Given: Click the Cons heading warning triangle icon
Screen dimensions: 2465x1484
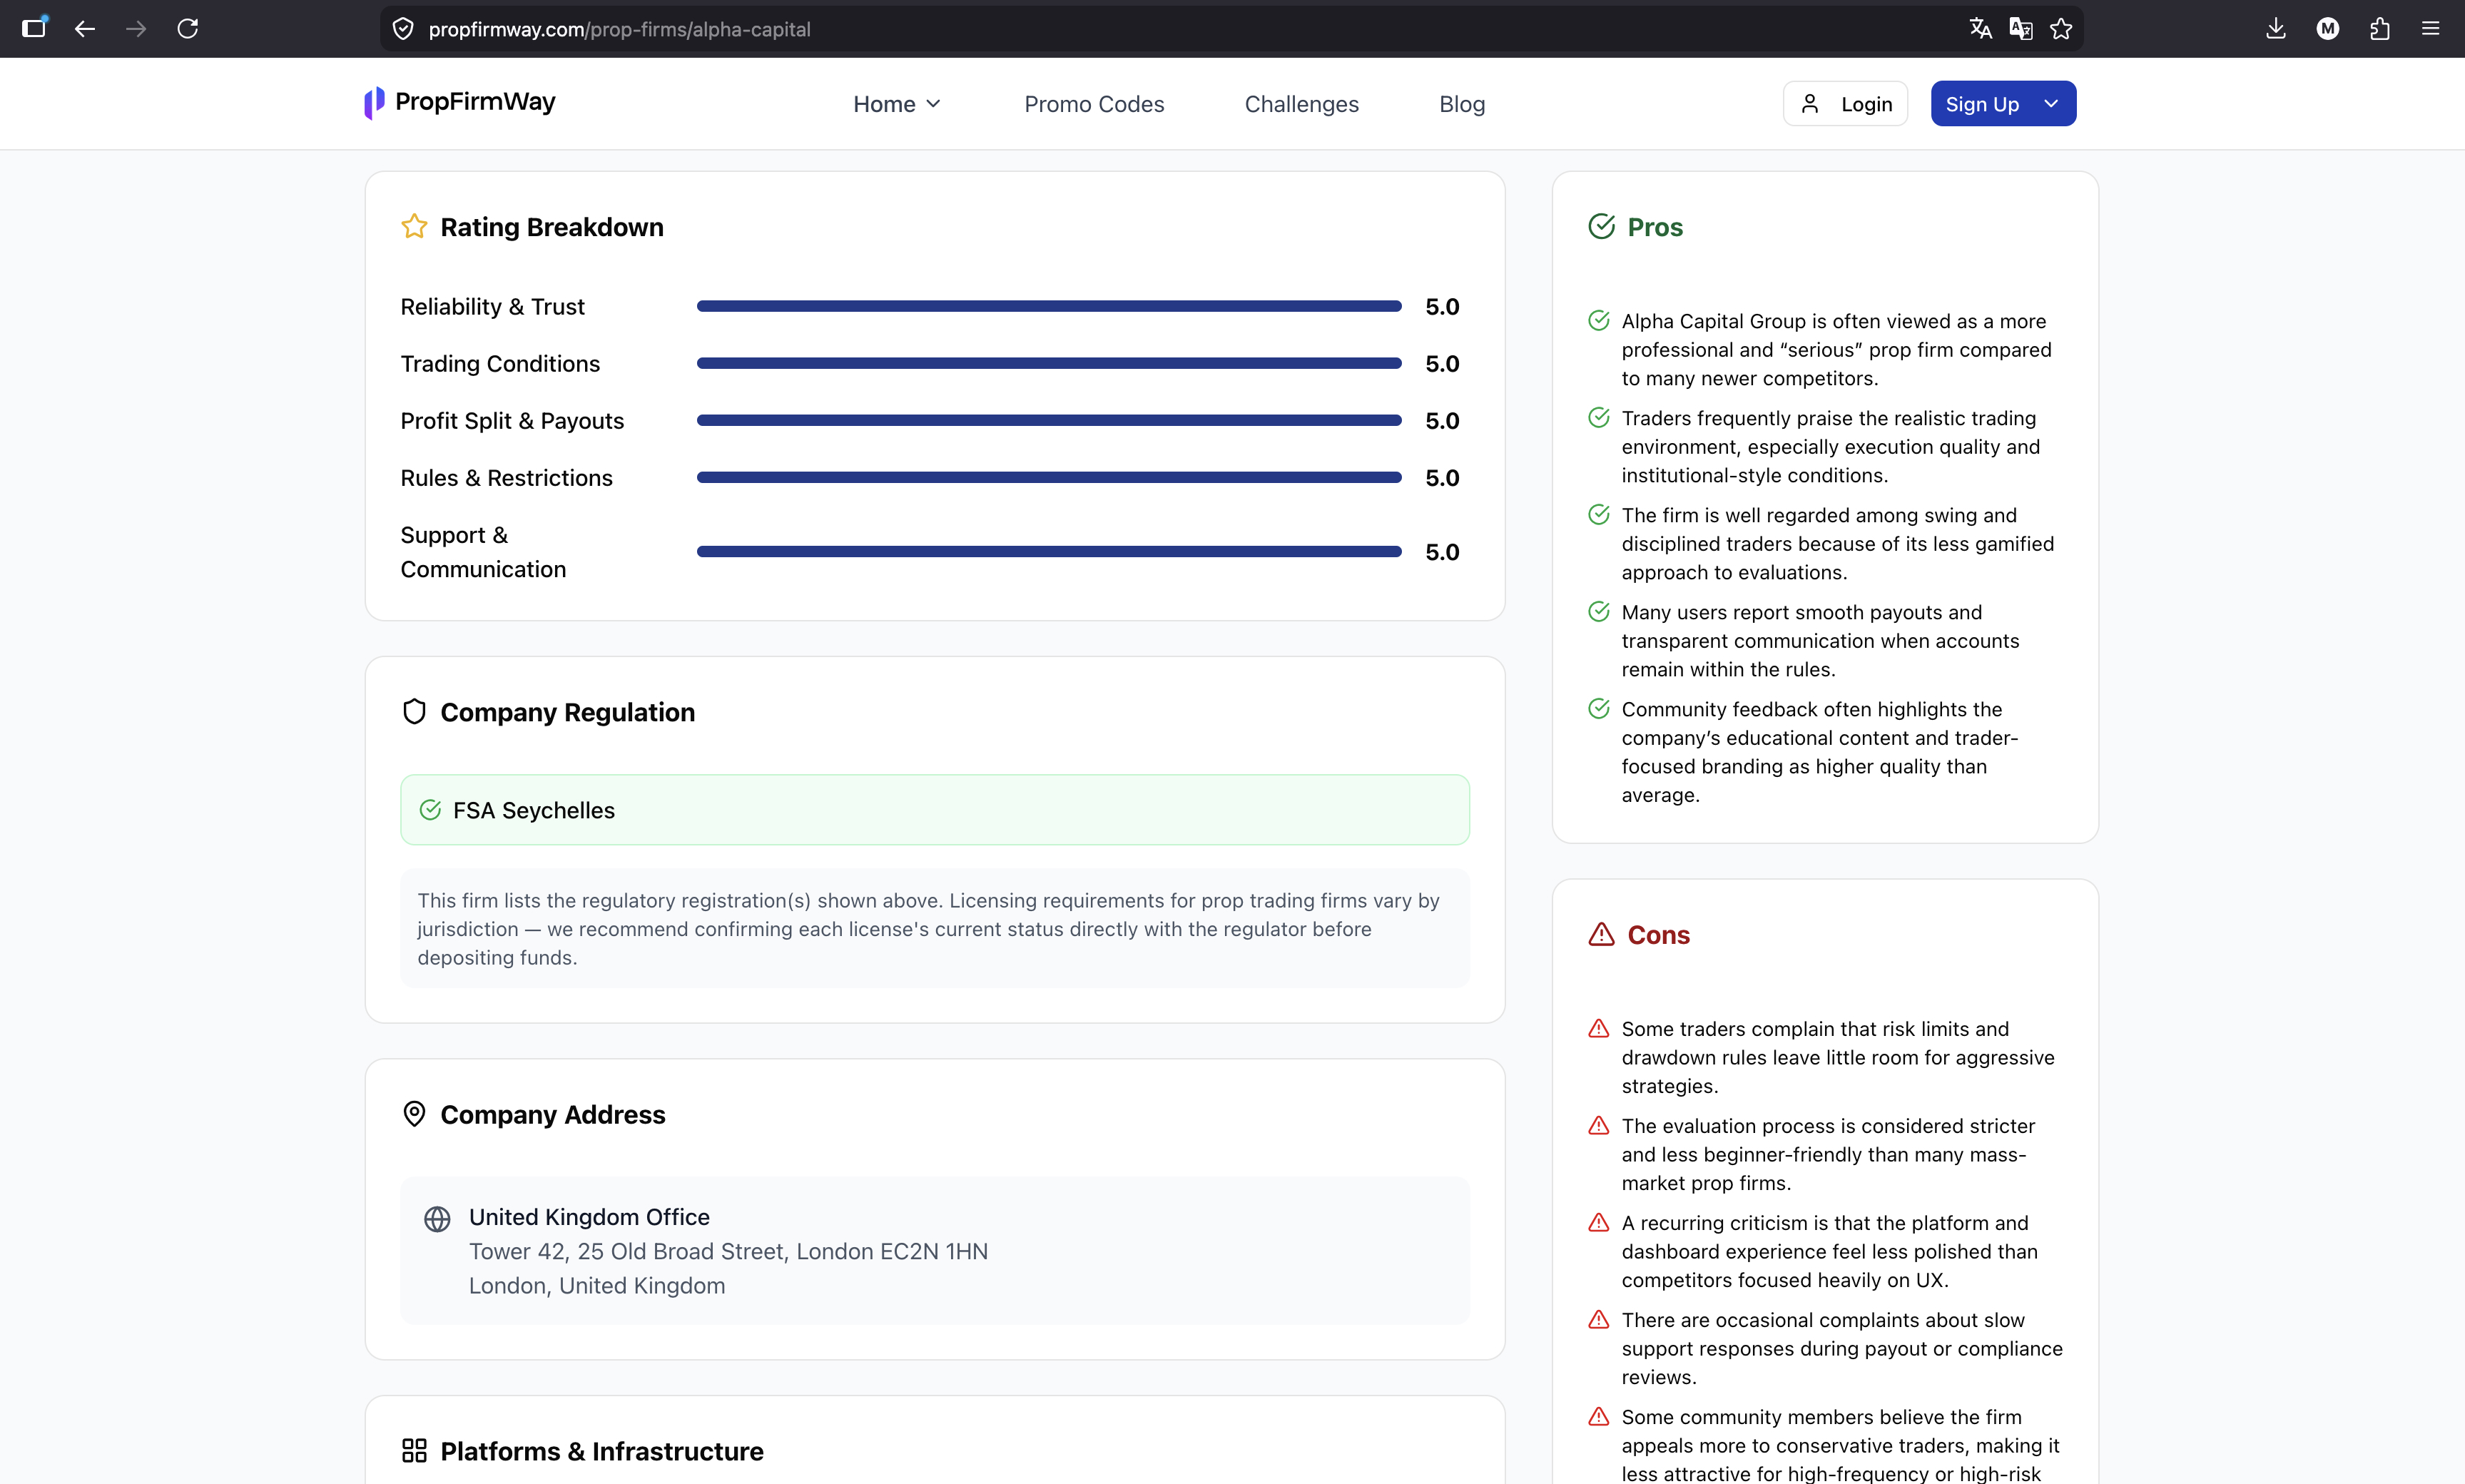Looking at the screenshot, I should (x=1602, y=935).
